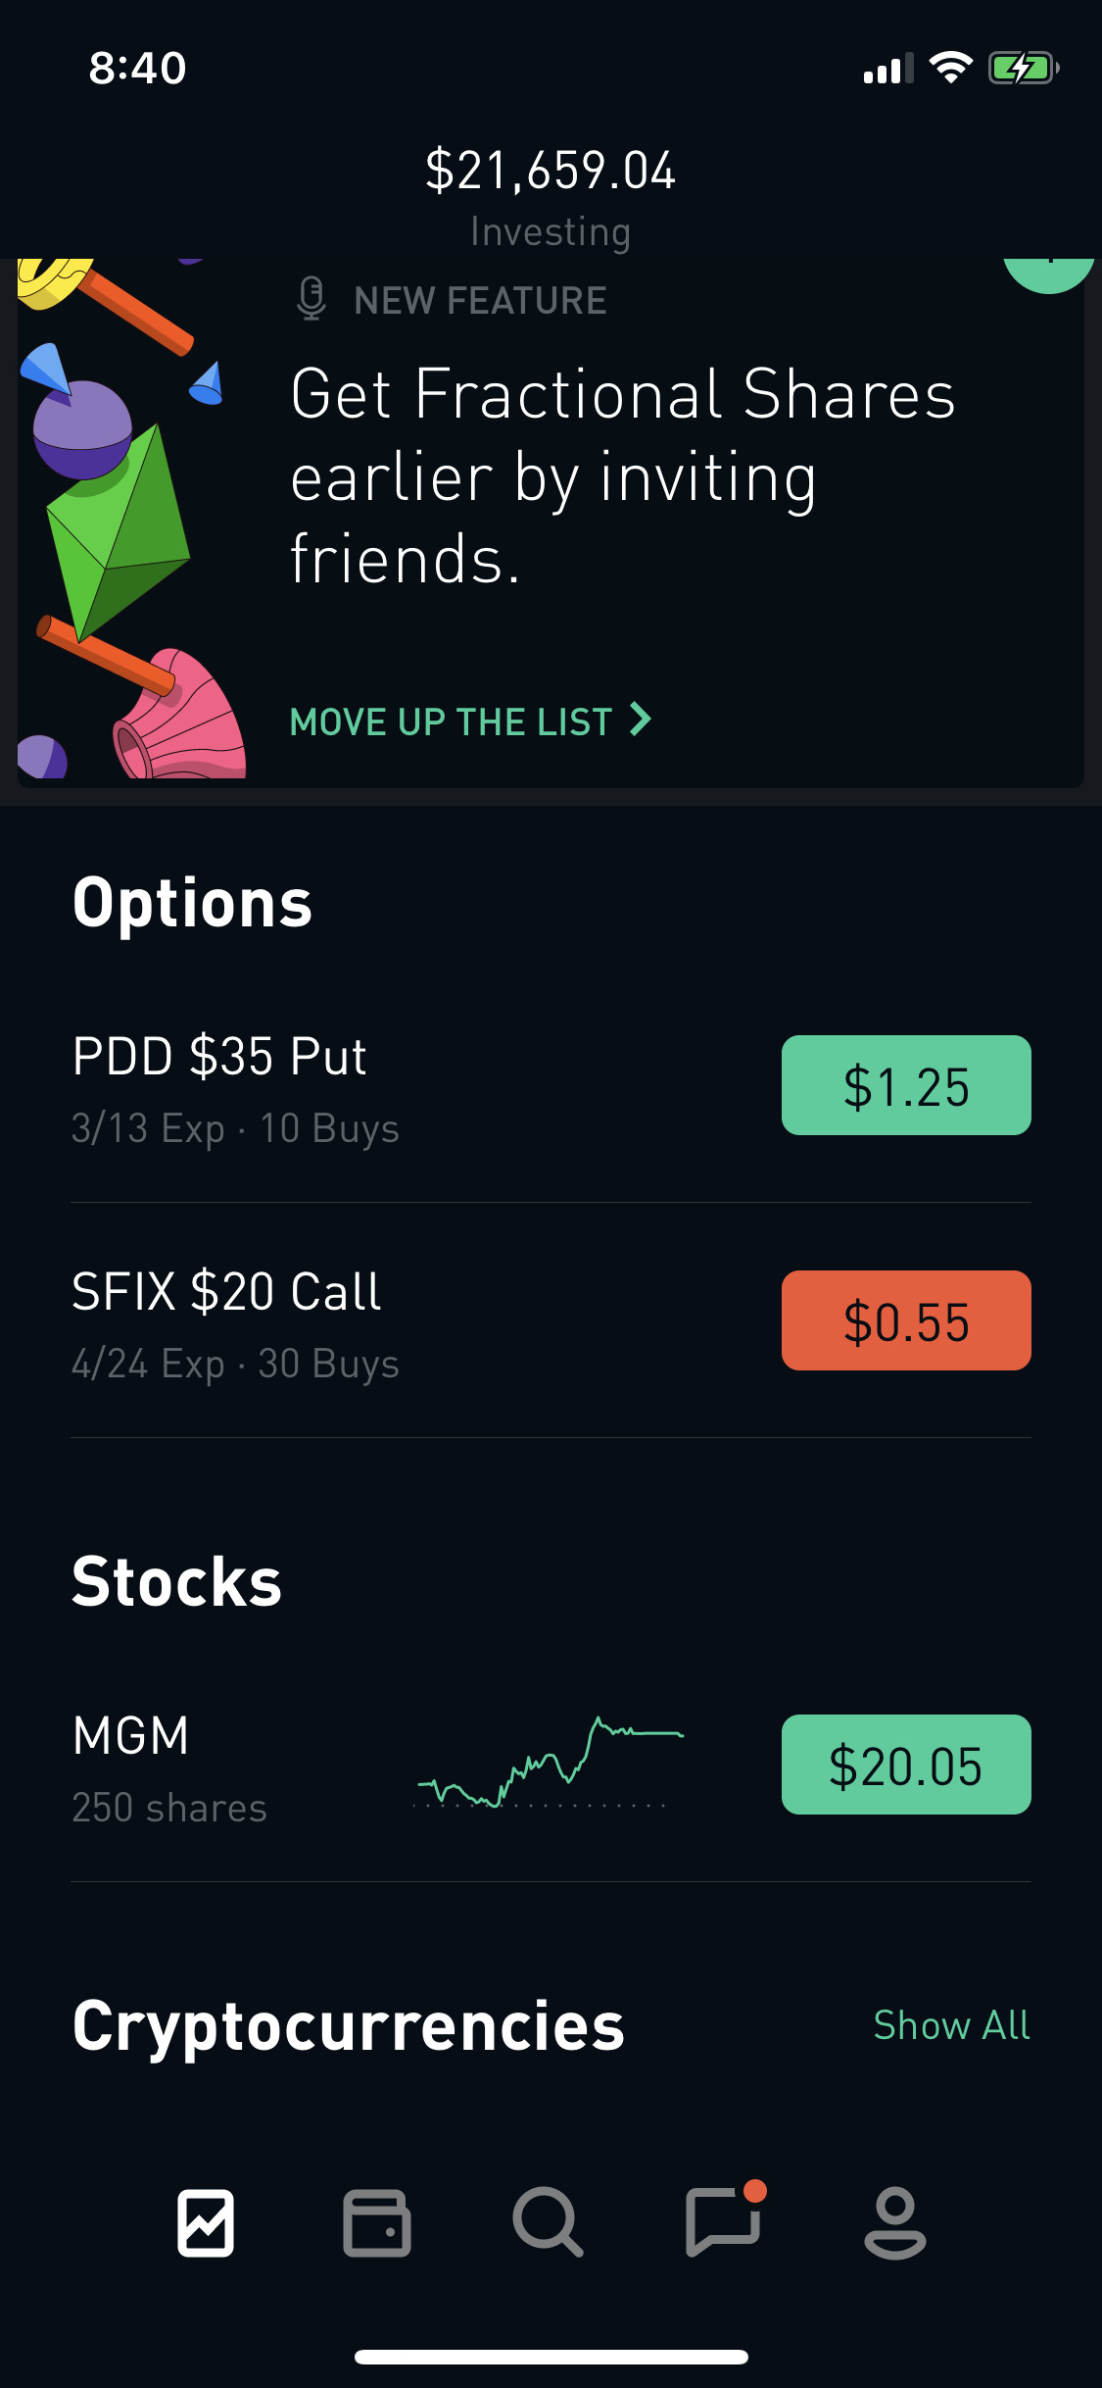Toggle SFIX call $0.55 price display
1102x2388 pixels.
point(906,1320)
